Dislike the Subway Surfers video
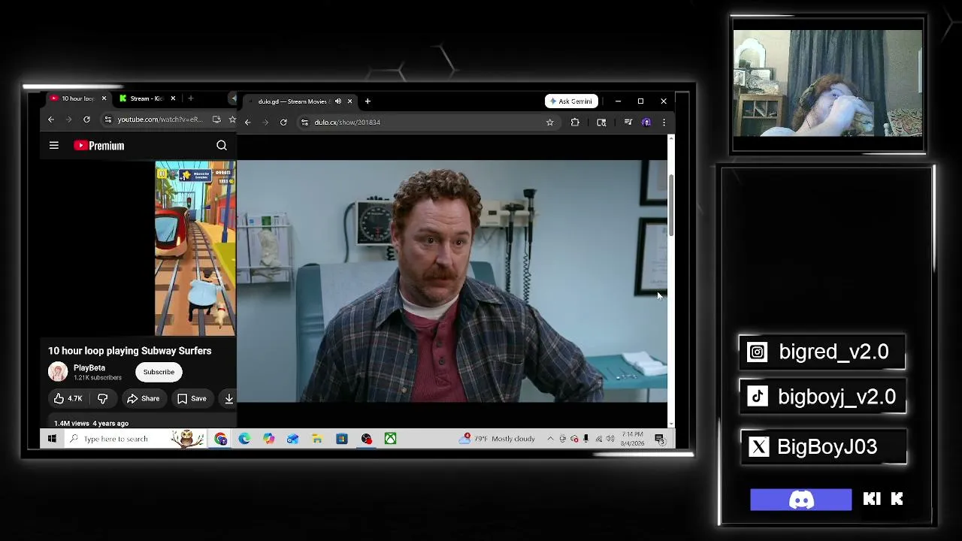Viewport: 962px width, 541px height. click(103, 398)
